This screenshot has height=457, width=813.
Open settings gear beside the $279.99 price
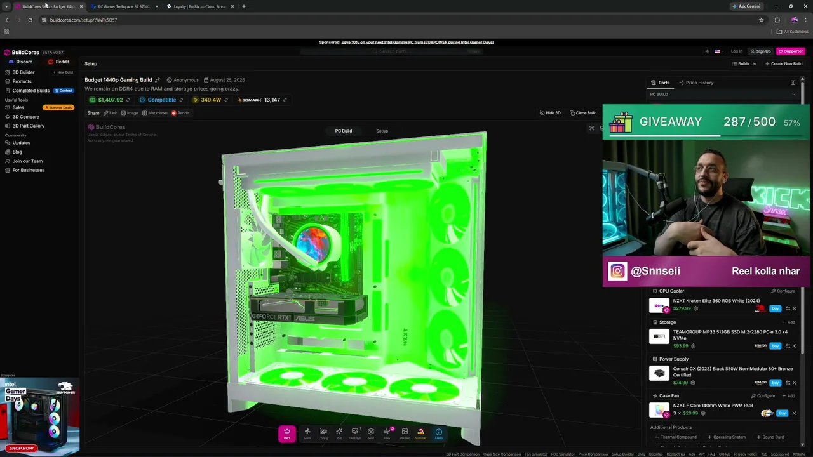click(695, 308)
